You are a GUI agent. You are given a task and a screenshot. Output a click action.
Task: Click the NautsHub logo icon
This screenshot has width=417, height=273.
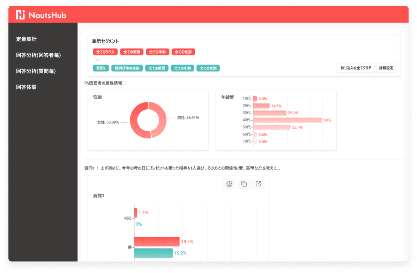click(21, 15)
